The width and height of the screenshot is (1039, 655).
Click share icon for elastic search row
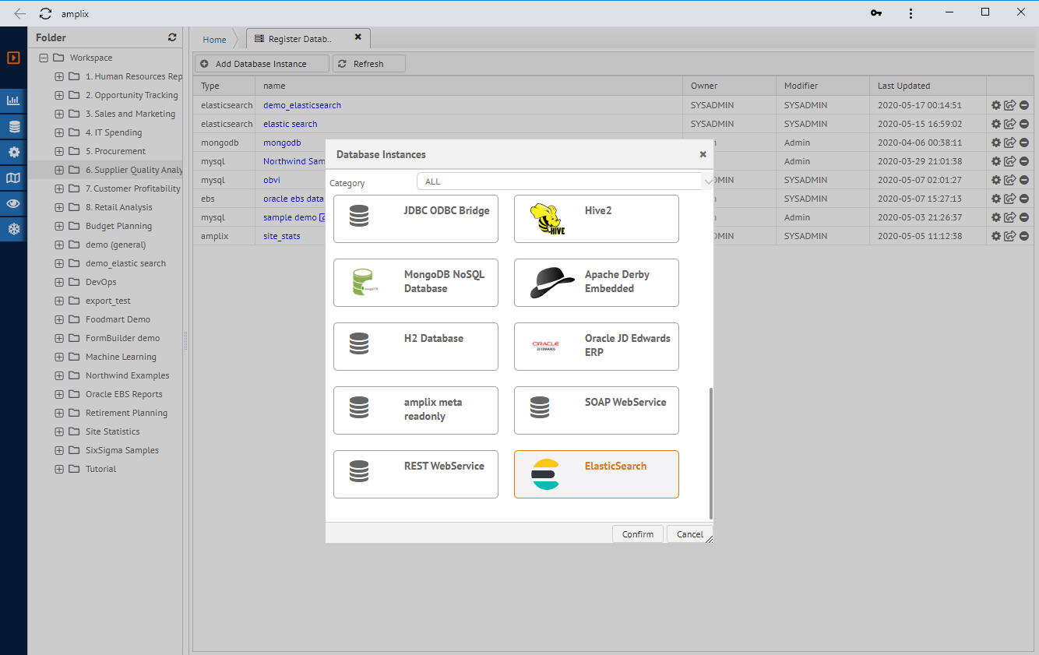pos(1009,124)
